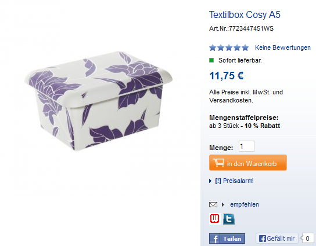Open the [!] Preisalarm! link

pyautogui.click(x=234, y=181)
